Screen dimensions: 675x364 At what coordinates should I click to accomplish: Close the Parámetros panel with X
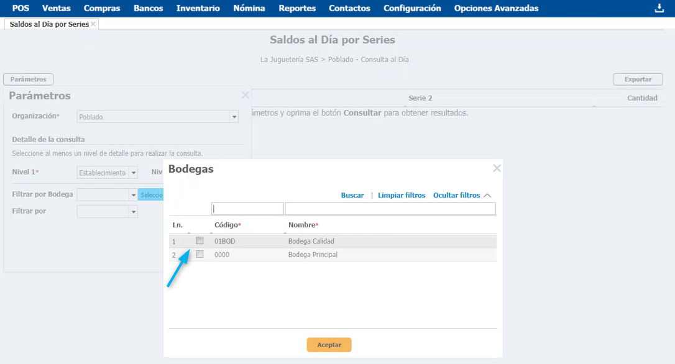point(245,95)
